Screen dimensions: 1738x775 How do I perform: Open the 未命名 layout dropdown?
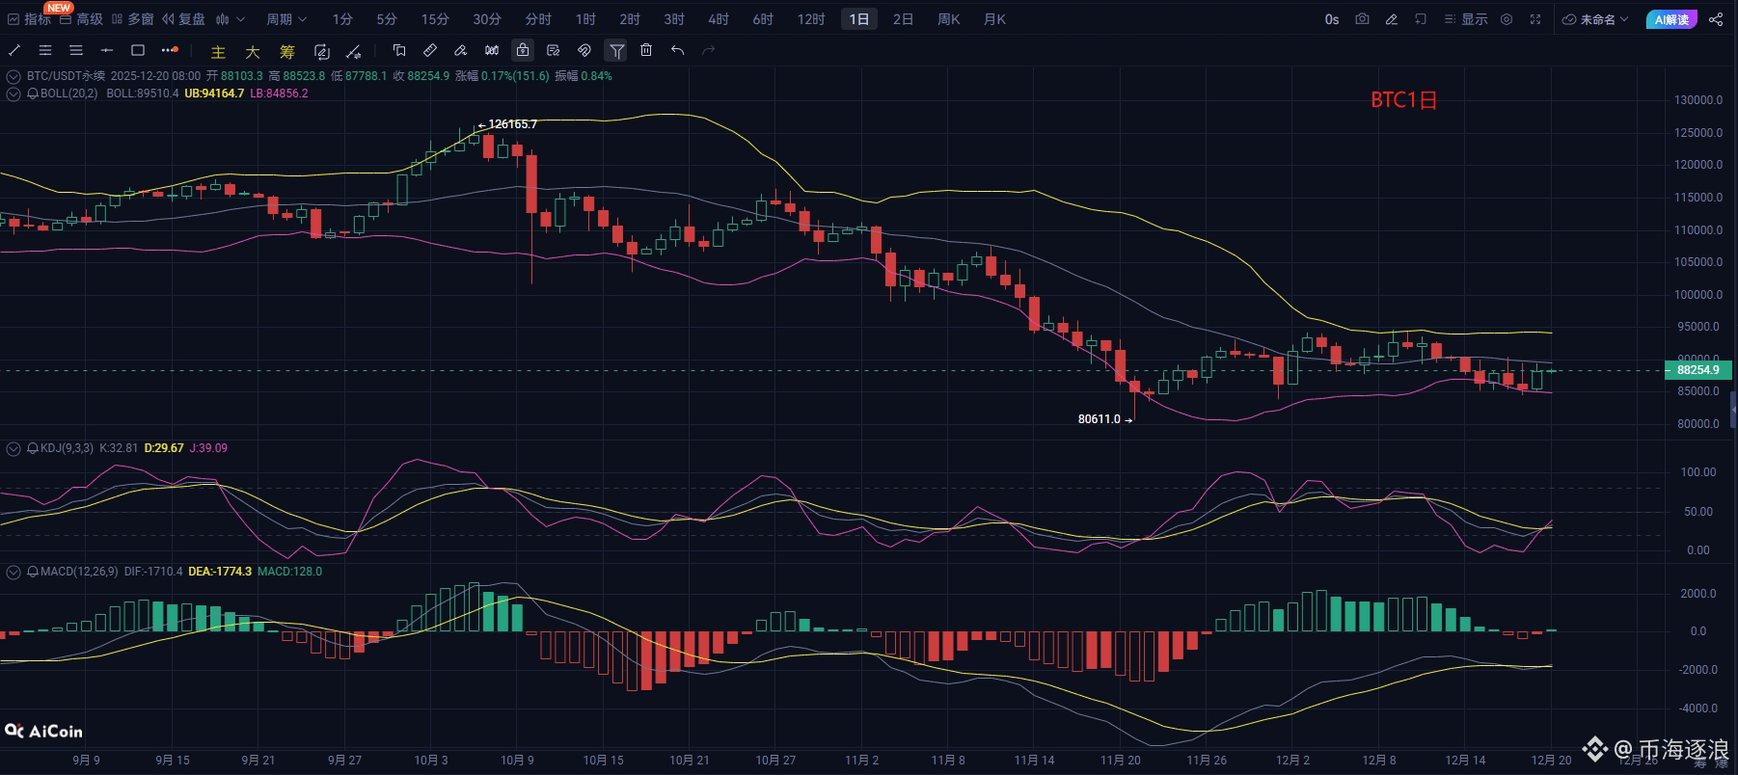coord(1596,19)
